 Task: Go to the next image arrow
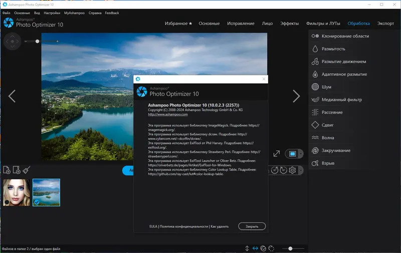coord(296,96)
